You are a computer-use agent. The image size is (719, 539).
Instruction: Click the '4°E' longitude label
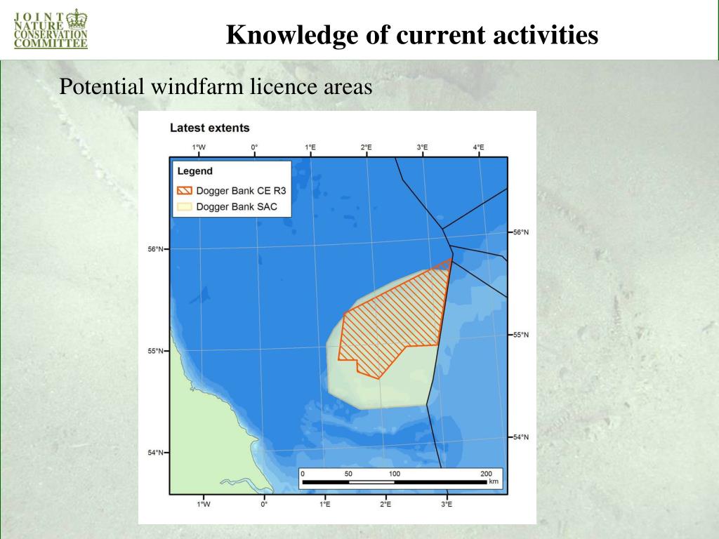point(479,147)
